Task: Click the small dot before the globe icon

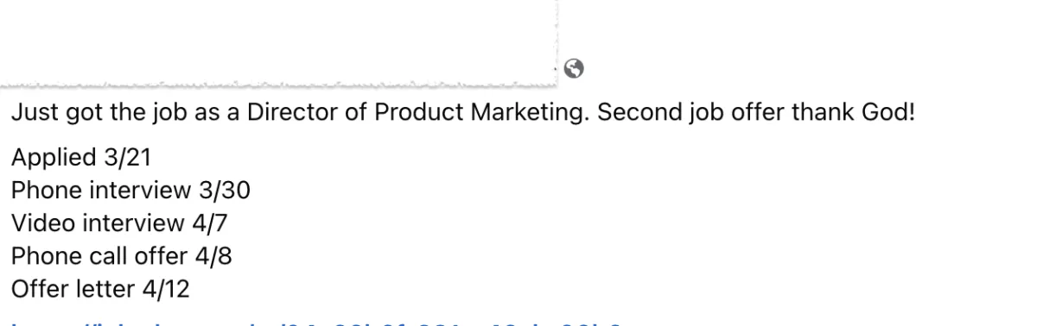Action: click(558, 70)
